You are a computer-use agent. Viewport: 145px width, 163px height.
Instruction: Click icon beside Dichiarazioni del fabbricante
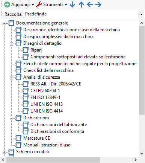point(26,125)
